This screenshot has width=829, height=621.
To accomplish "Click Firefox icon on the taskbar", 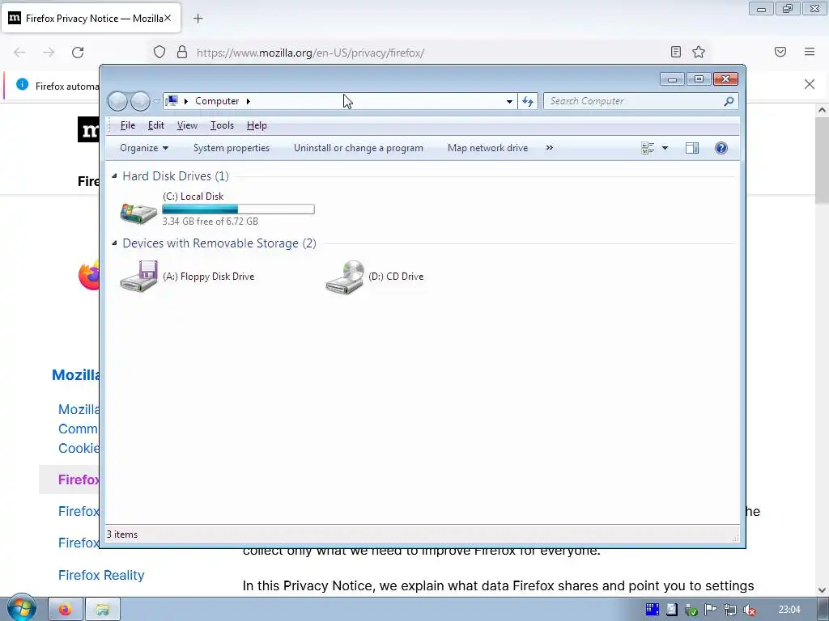I will (x=66, y=610).
